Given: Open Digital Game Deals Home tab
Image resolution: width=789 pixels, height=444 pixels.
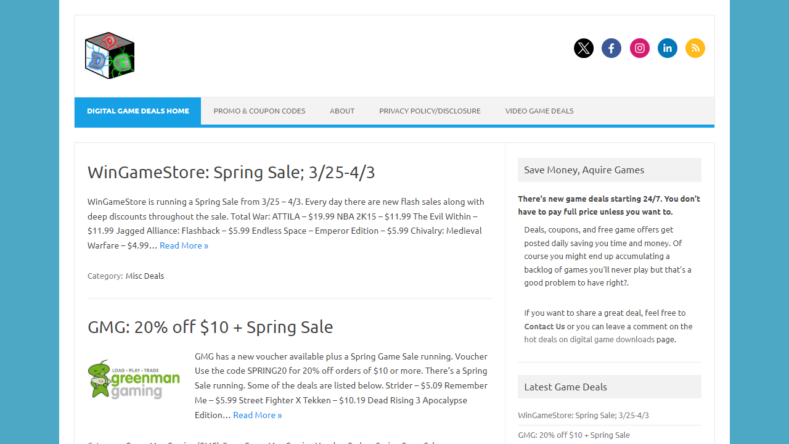Looking at the screenshot, I should (x=137, y=111).
